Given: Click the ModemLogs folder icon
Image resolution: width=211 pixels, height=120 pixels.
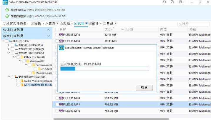Looking at the screenshot, I should [x=34, y=73].
